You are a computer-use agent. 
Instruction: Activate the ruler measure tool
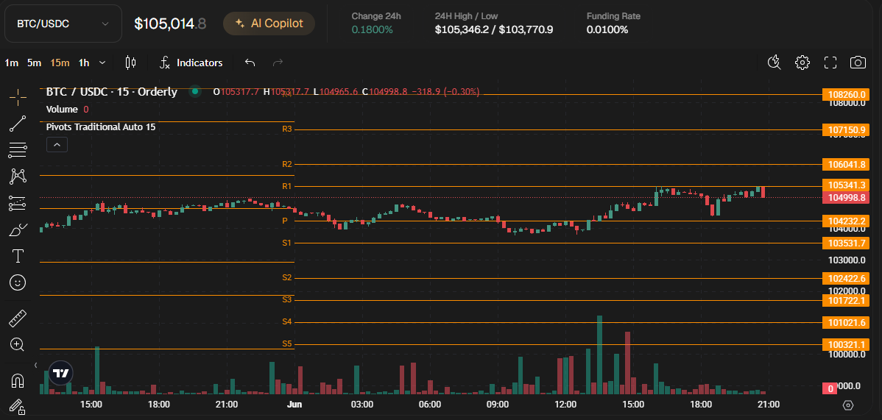18,318
